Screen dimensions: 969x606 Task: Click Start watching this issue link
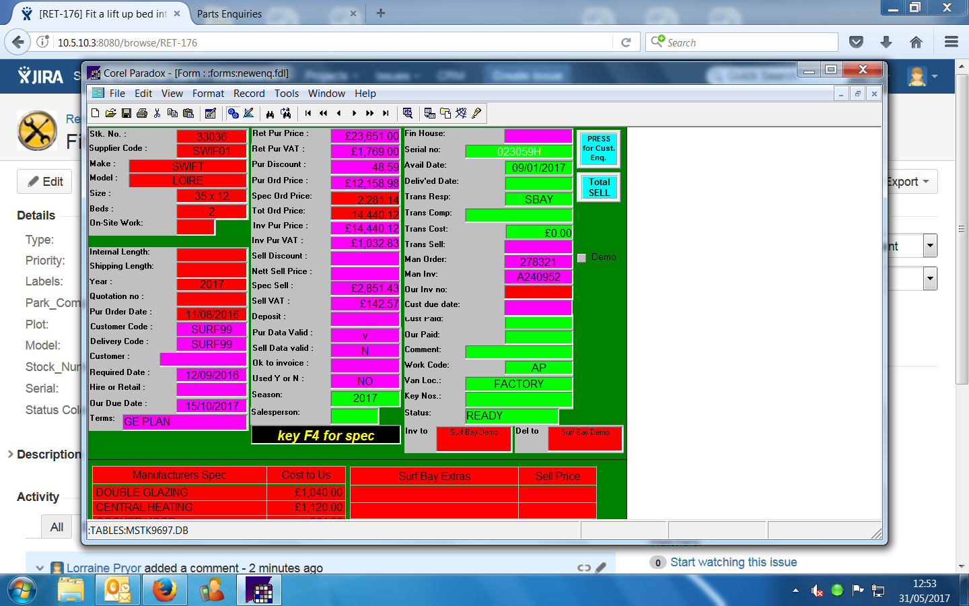pos(733,562)
